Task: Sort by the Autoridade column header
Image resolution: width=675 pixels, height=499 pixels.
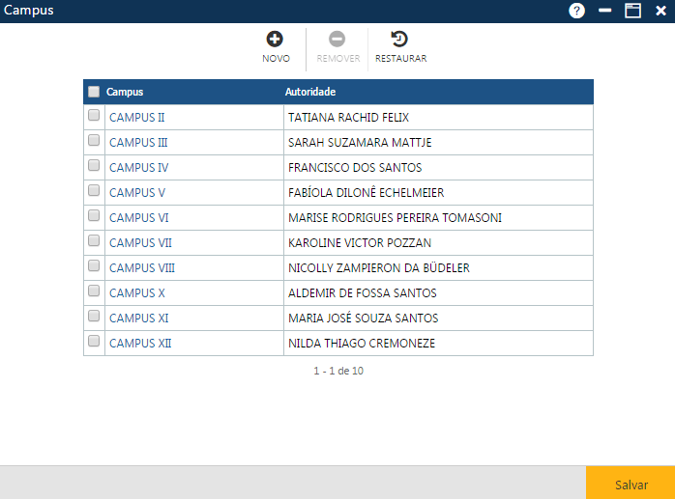Action: click(x=310, y=92)
